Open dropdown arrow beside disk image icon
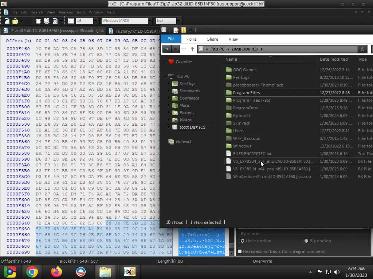This screenshot has height=279, width=373. [x=61, y=21]
